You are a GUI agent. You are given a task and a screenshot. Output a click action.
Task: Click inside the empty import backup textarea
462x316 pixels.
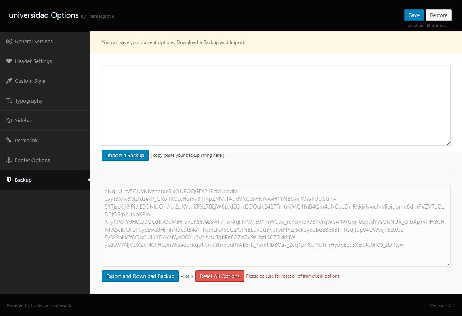pyautogui.click(x=276, y=105)
